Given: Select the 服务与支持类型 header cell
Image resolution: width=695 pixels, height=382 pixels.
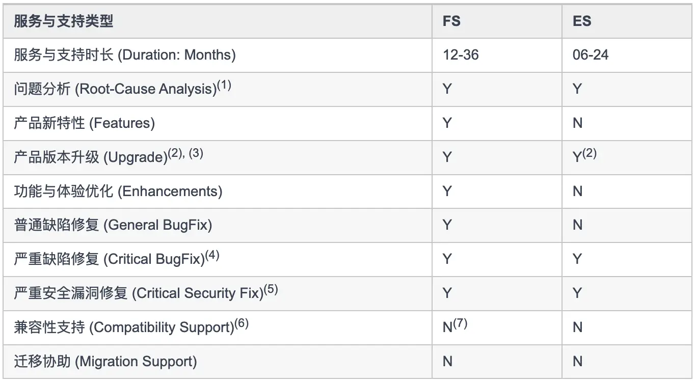Looking at the screenshot, I should tap(64, 21).
